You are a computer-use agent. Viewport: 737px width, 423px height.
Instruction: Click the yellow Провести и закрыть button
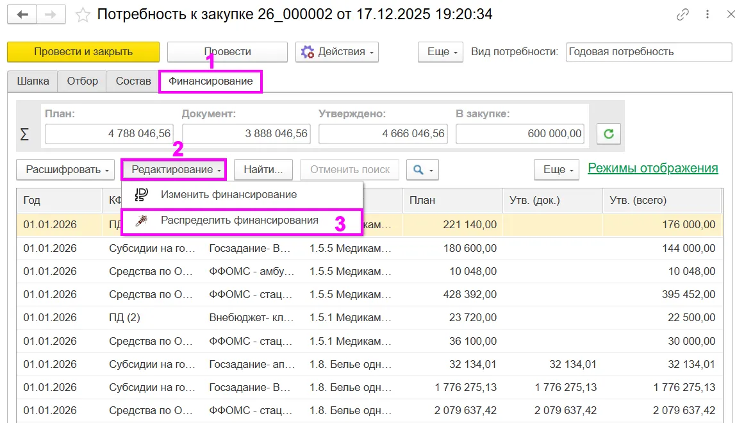tap(83, 52)
